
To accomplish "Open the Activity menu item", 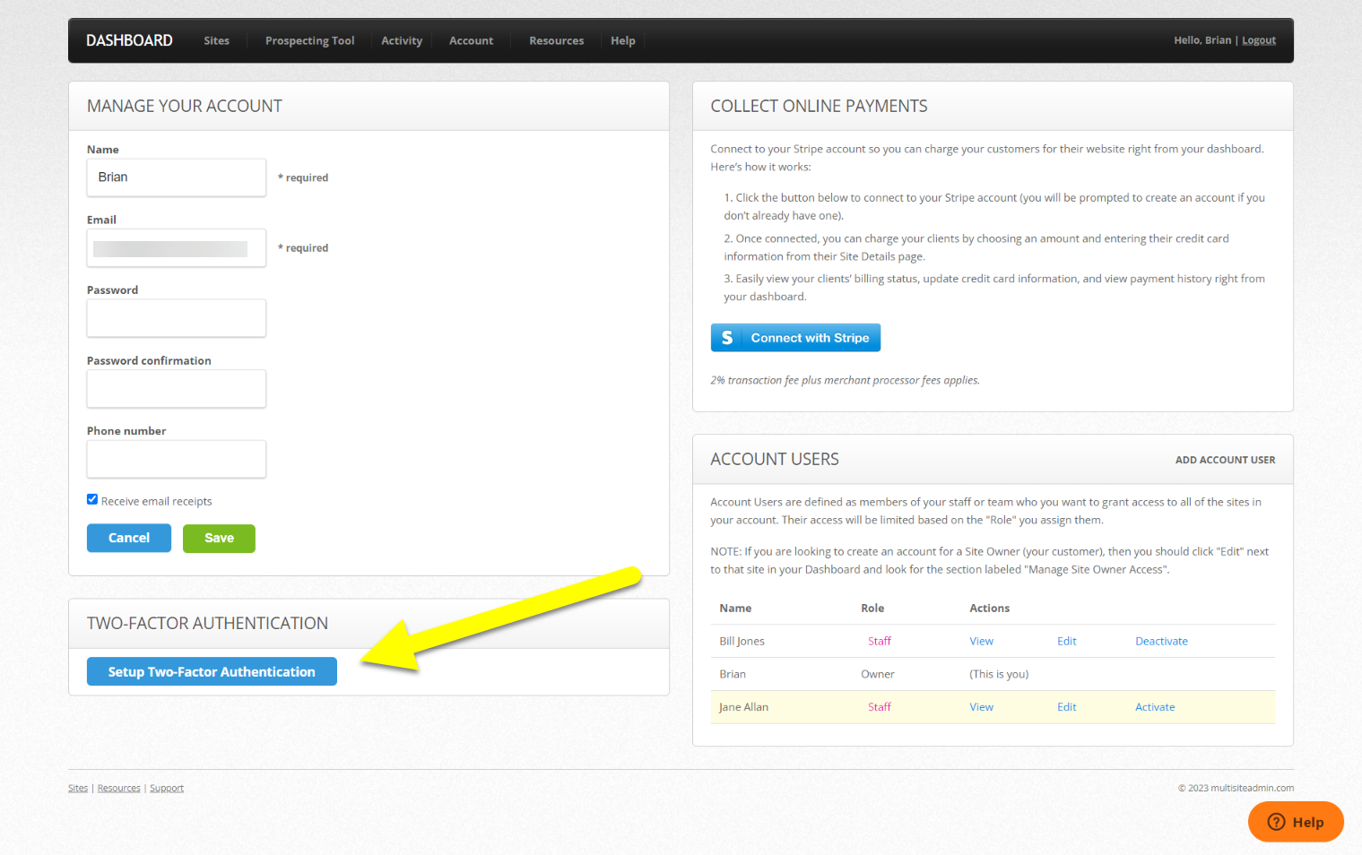I will coord(402,40).
